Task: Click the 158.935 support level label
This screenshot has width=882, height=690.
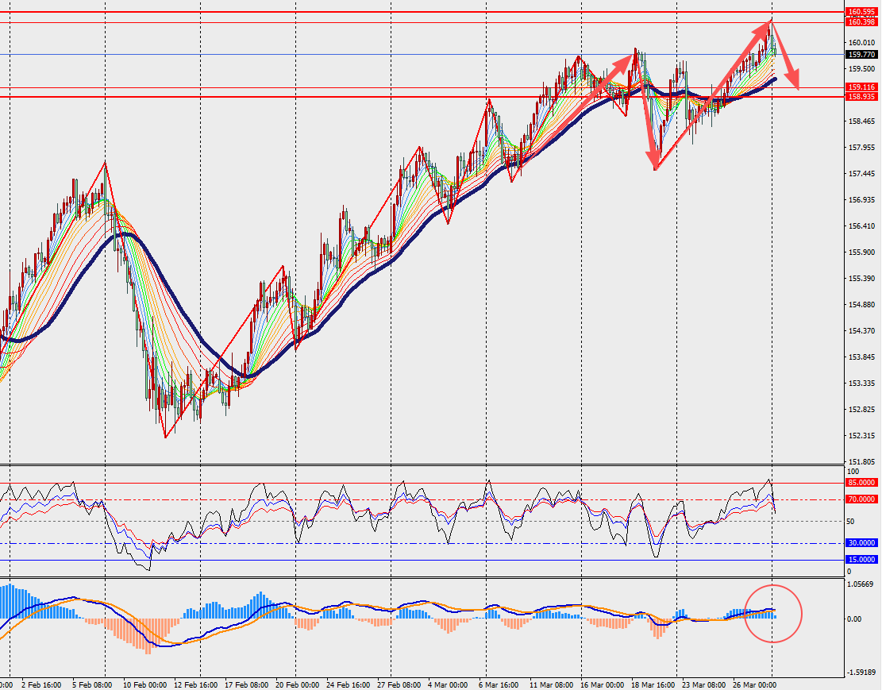Action: coord(861,97)
